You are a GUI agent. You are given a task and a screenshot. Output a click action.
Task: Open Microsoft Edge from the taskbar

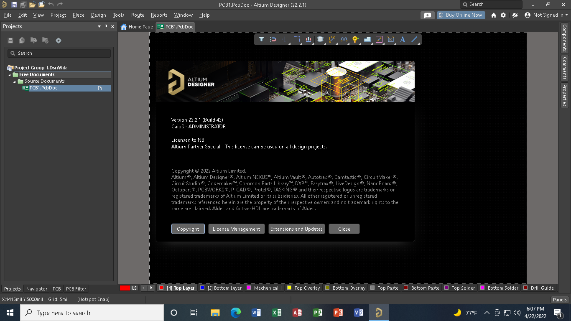[x=236, y=313]
